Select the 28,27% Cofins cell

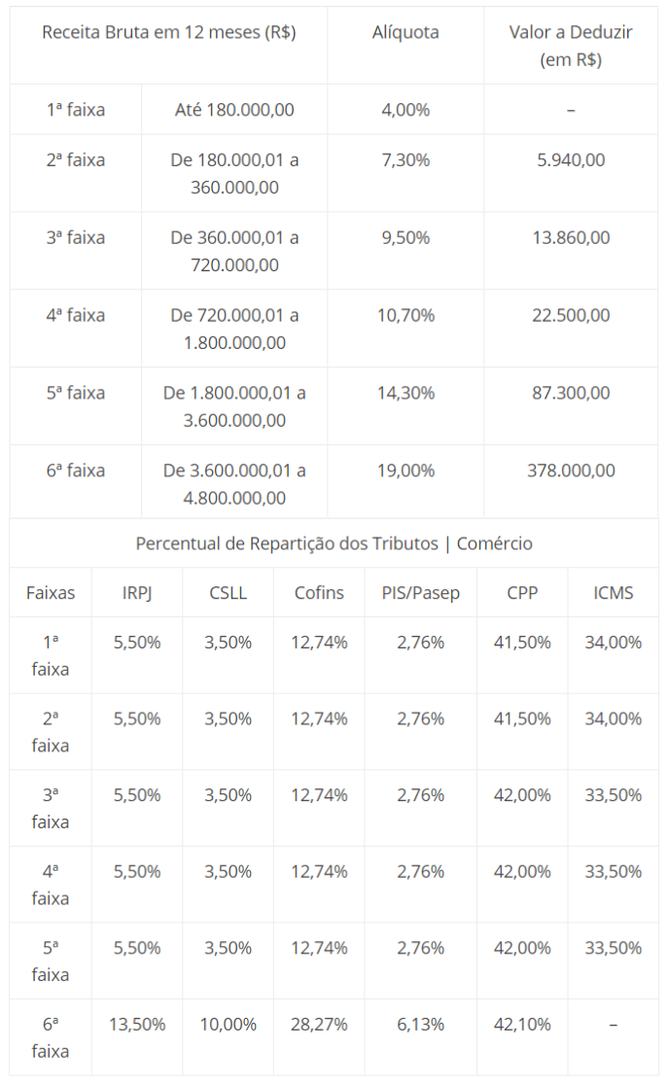[x=319, y=1024]
